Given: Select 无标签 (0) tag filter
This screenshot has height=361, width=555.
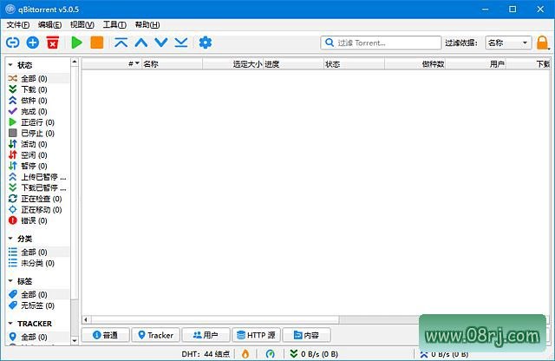Looking at the screenshot, I should click(x=38, y=305).
